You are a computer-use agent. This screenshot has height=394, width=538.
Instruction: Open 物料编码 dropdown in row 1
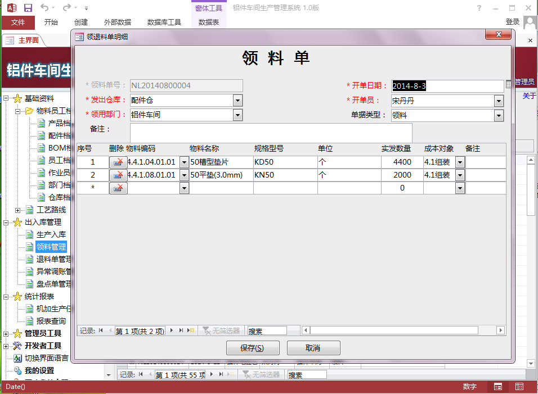tap(184, 162)
